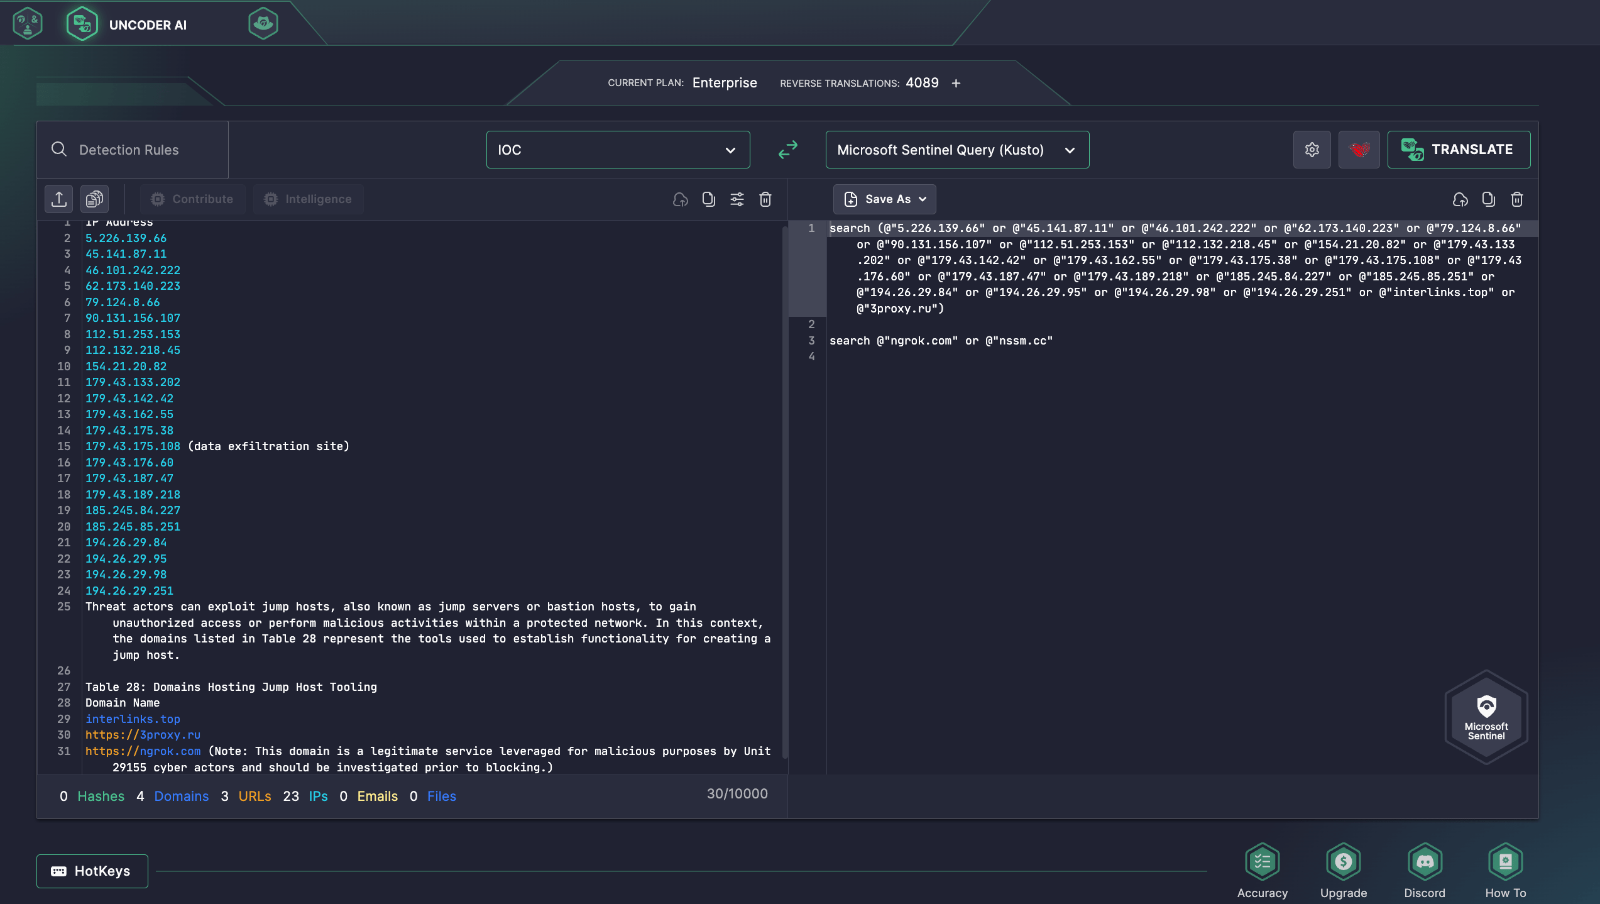This screenshot has width=1600, height=904.
Task: Delete the output panel content
Action: point(1516,199)
